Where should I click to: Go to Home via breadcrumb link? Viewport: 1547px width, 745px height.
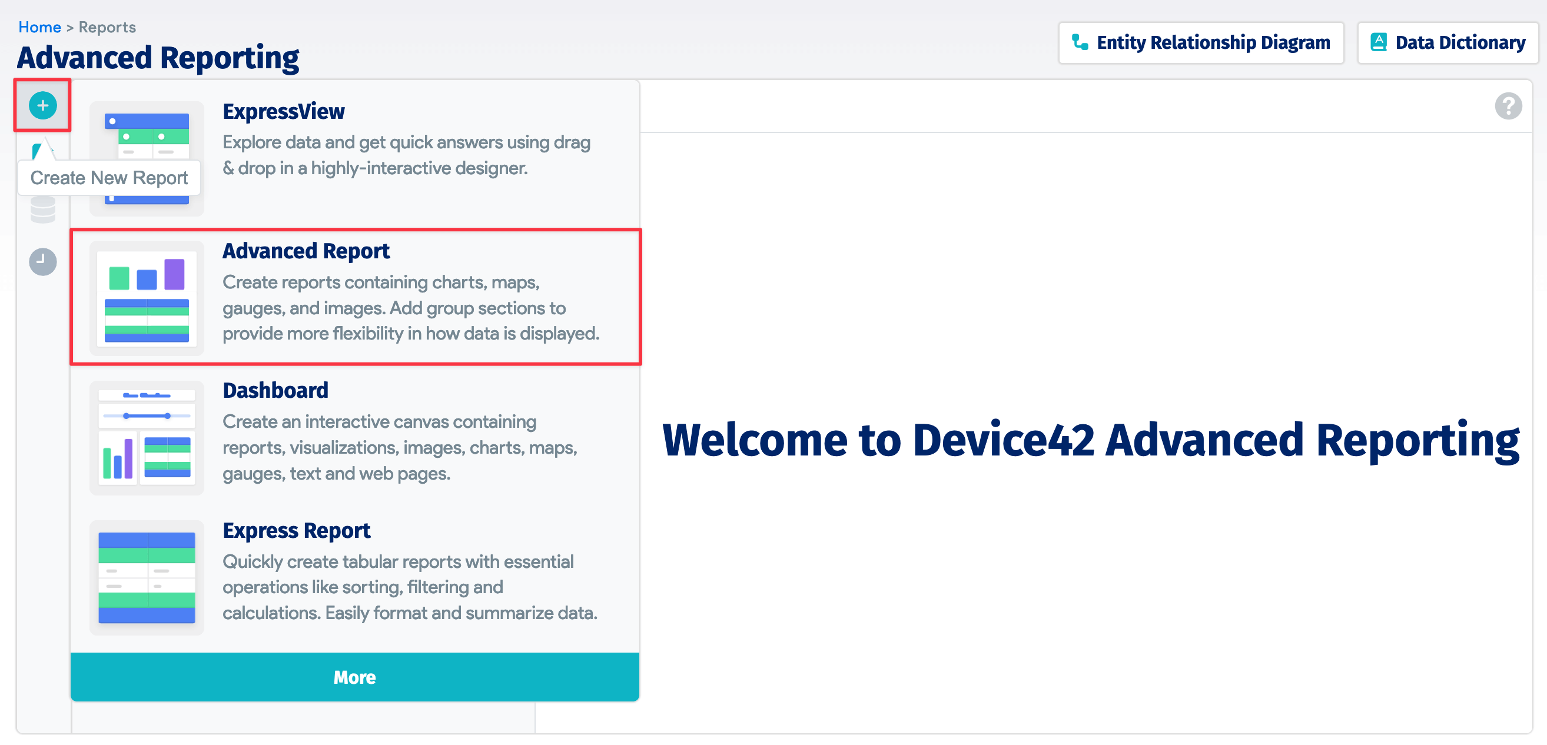[39, 27]
